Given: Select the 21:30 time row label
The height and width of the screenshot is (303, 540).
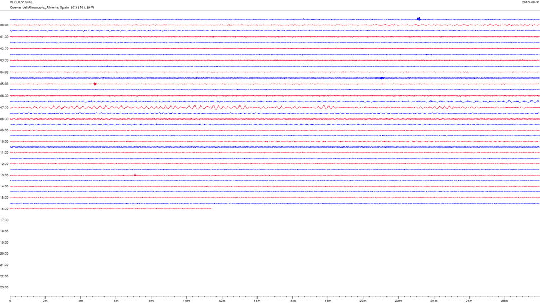Looking at the screenshot, I should (4, 265).
